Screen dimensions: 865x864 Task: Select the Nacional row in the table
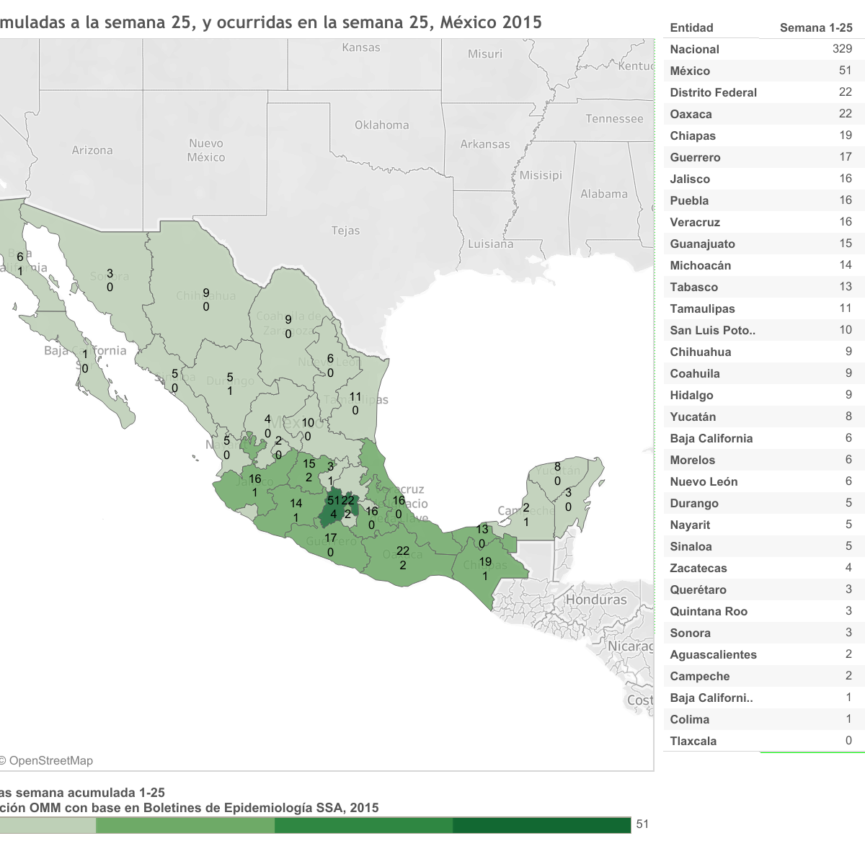click(760, 49)
